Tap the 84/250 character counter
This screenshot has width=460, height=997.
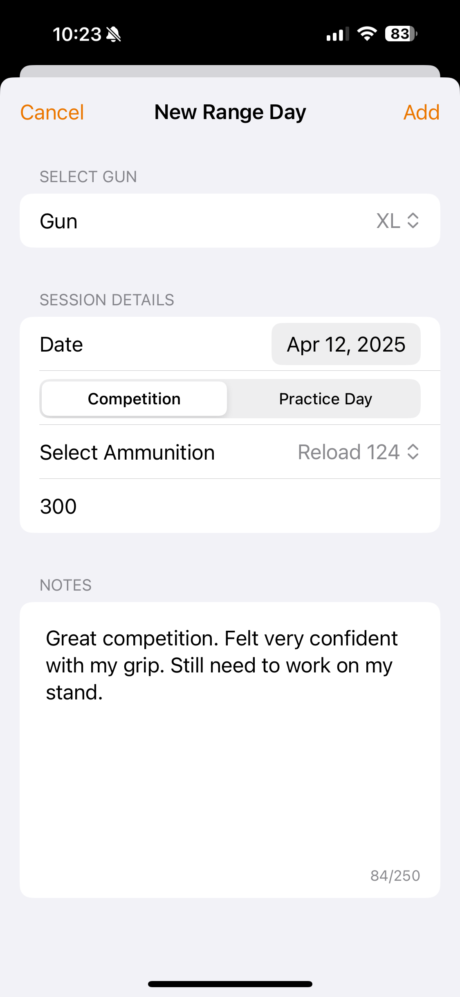(x=395, y=875)
